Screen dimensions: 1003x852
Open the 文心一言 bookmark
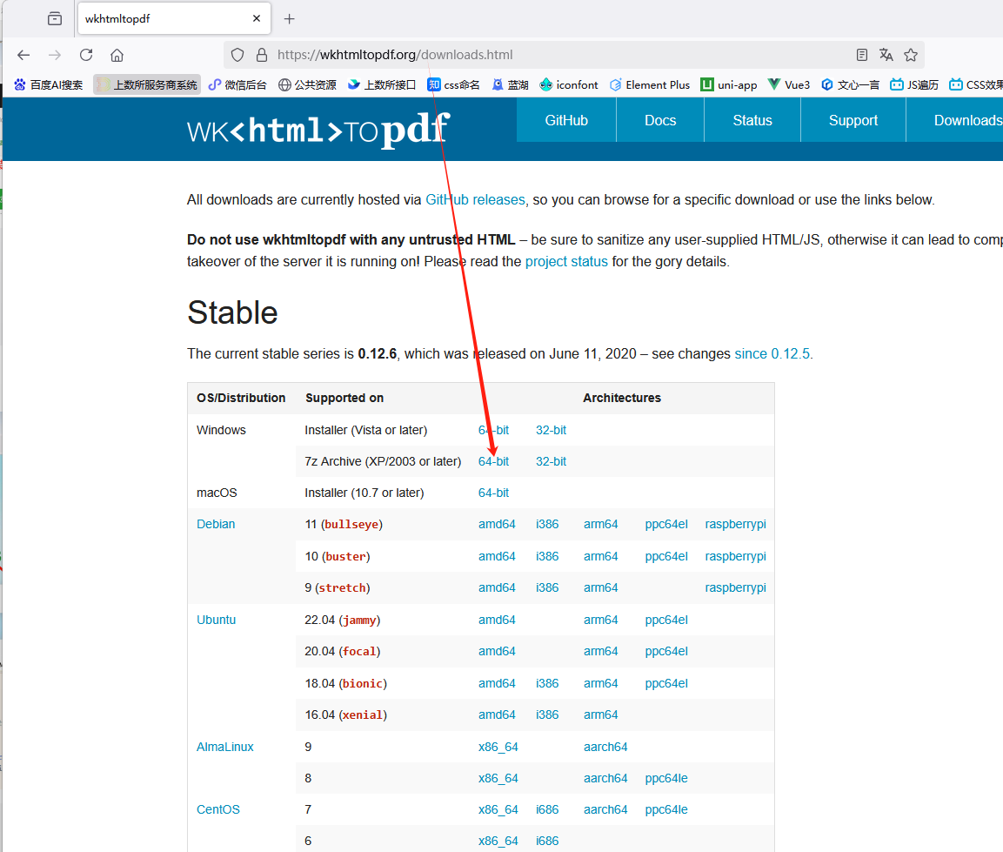[850, 84]
